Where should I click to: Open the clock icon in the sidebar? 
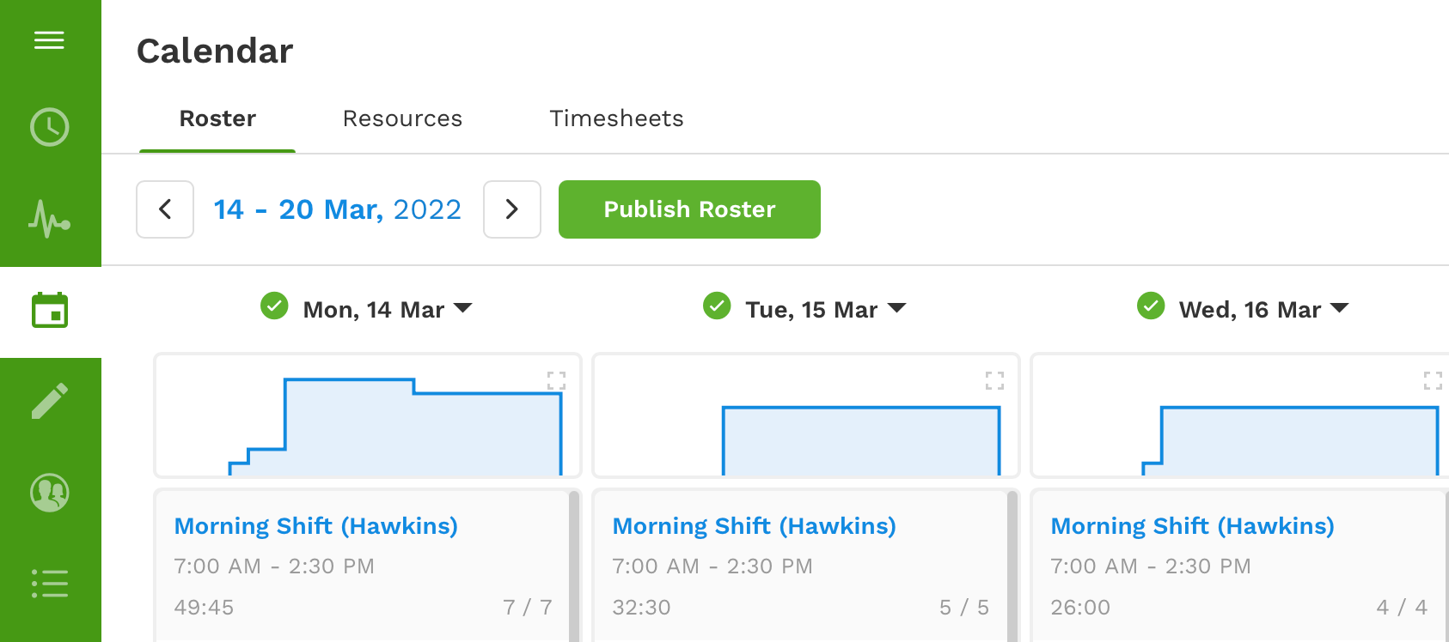(x=50, y=127)
